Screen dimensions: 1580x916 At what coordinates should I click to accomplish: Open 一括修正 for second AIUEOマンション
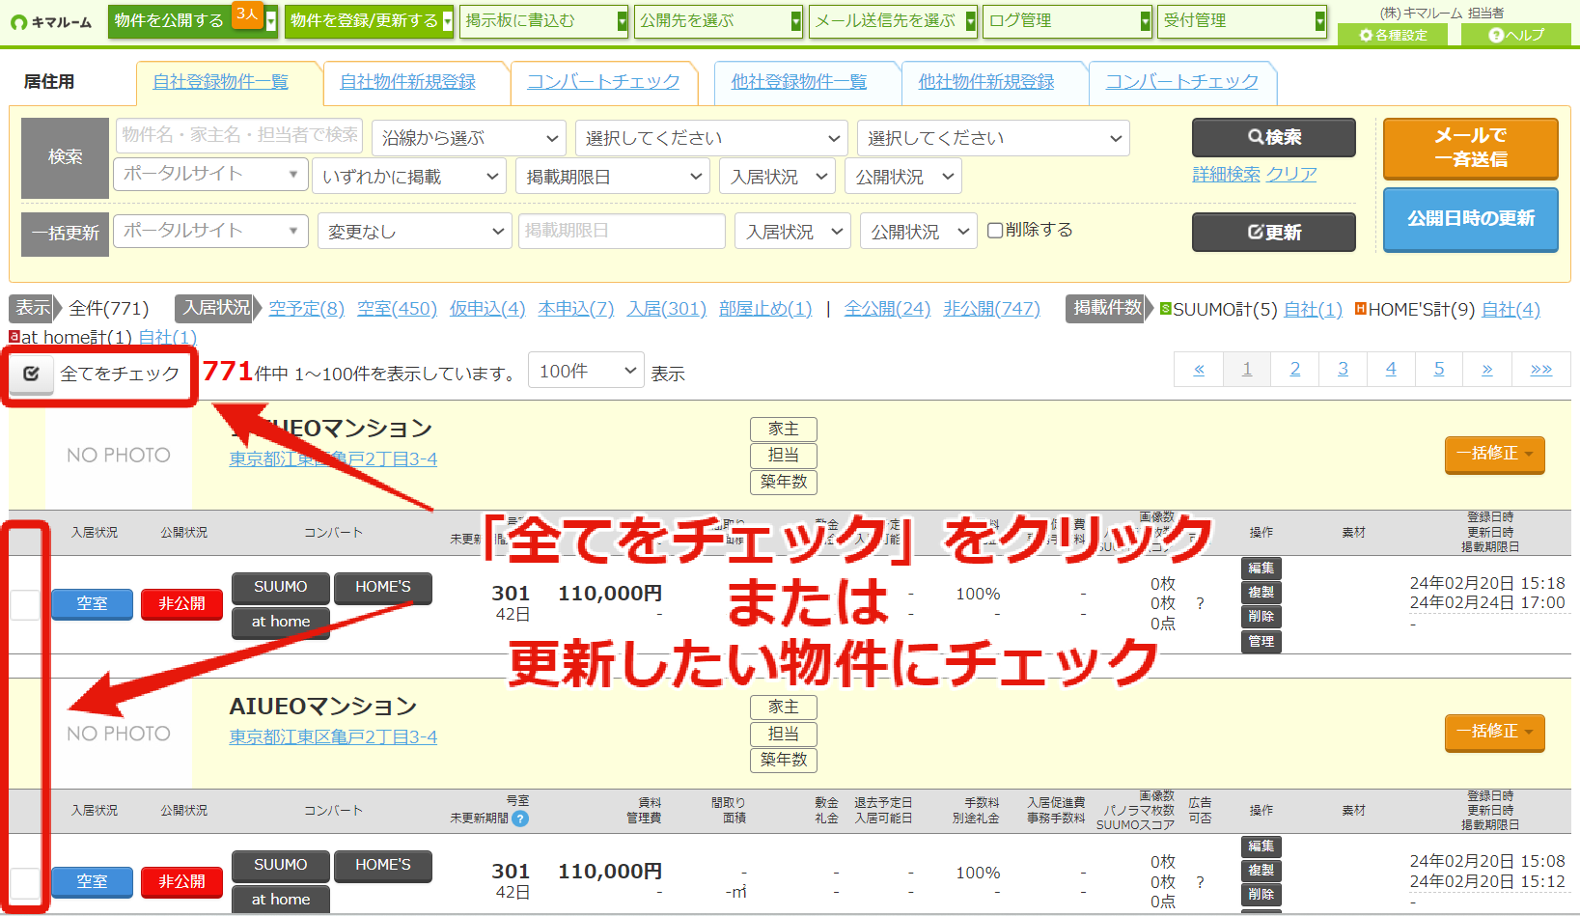[x=1494, y=732]
